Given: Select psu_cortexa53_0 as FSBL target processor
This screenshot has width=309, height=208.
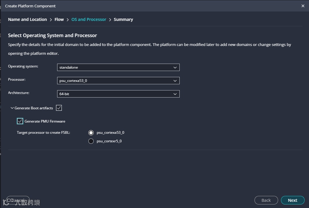Looking at the screenshot, I should click(x=91, y=133).
